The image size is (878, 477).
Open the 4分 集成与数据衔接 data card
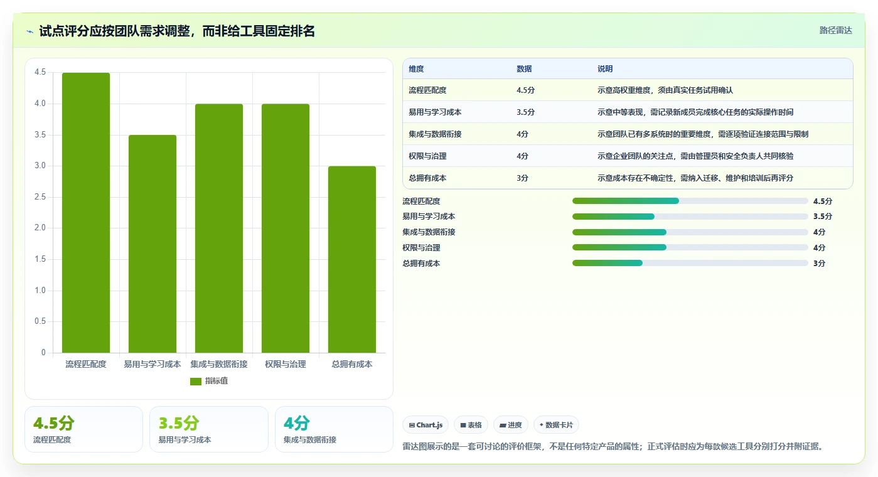[334, 429]
